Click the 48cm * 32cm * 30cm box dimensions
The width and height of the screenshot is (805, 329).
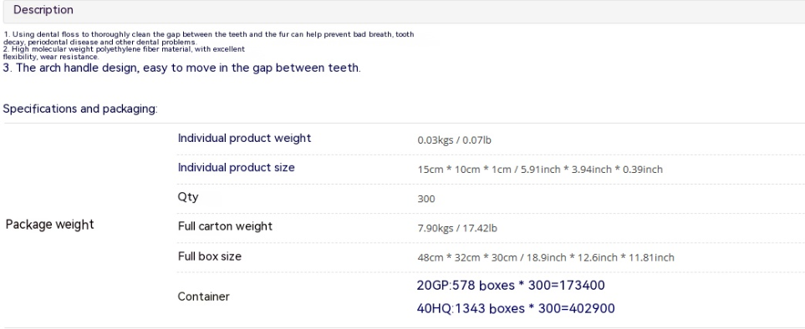point(546,258)
